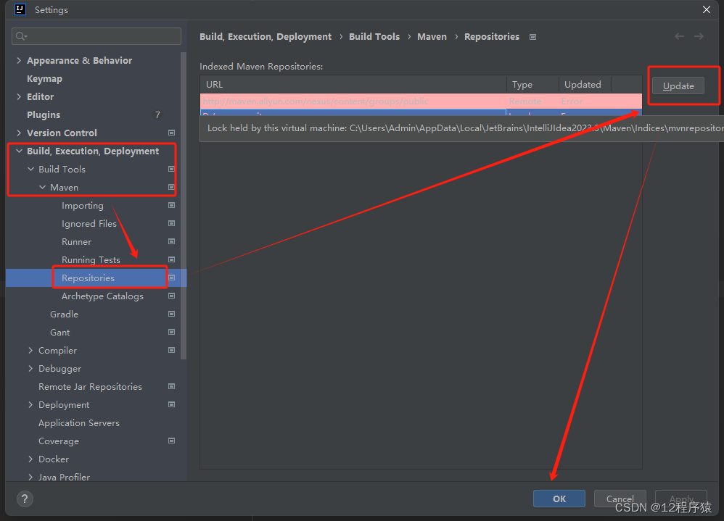Click the Build Tools breadcrumb

tap(374, 36)
